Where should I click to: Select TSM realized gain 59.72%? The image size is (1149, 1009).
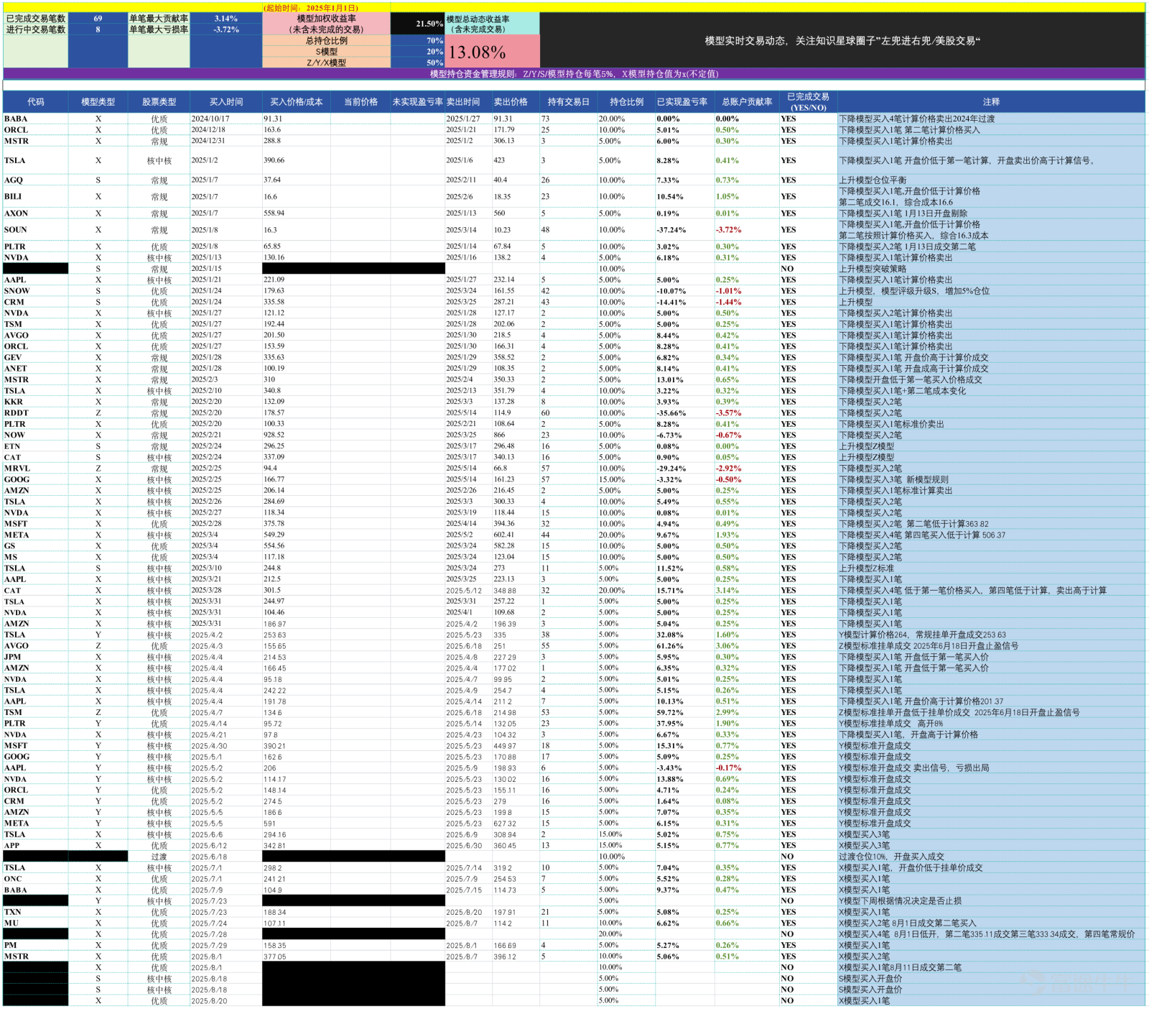(684, 713)
